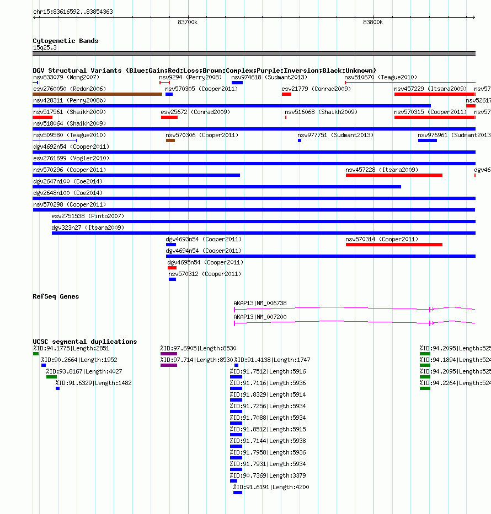
Task: Click the red bar under dgv4695n54 (Cooper2011)
Action: tap(172, 268)
